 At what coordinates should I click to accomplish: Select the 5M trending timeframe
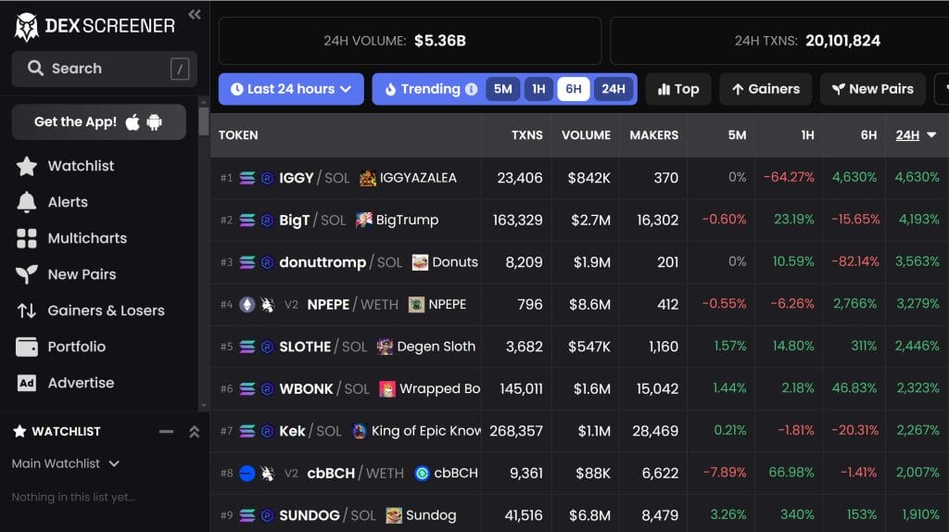502,90
